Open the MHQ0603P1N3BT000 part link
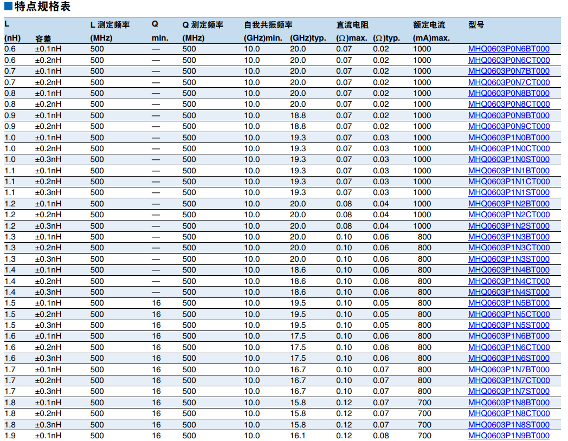The height and width of the screenshot is (441, 568). [509, 236]
